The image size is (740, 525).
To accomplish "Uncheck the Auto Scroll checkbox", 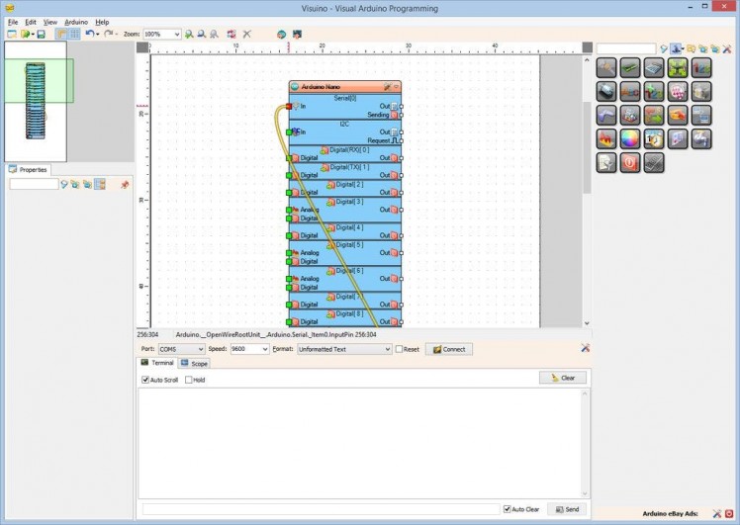I will click(146, 380).
